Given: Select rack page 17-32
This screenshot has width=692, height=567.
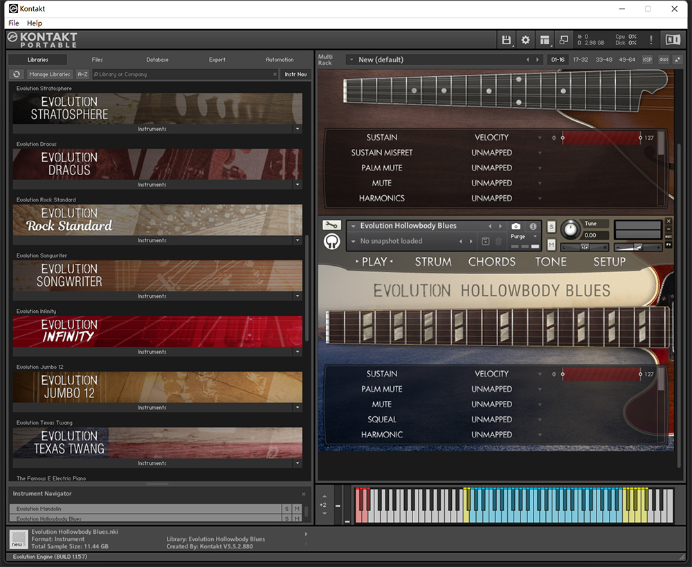Looking at the screenshot, I should click(x=581, y=60).
